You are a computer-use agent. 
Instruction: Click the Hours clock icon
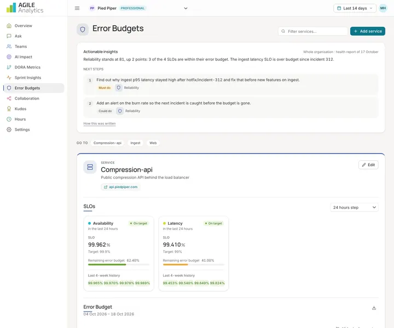(9, 119)
